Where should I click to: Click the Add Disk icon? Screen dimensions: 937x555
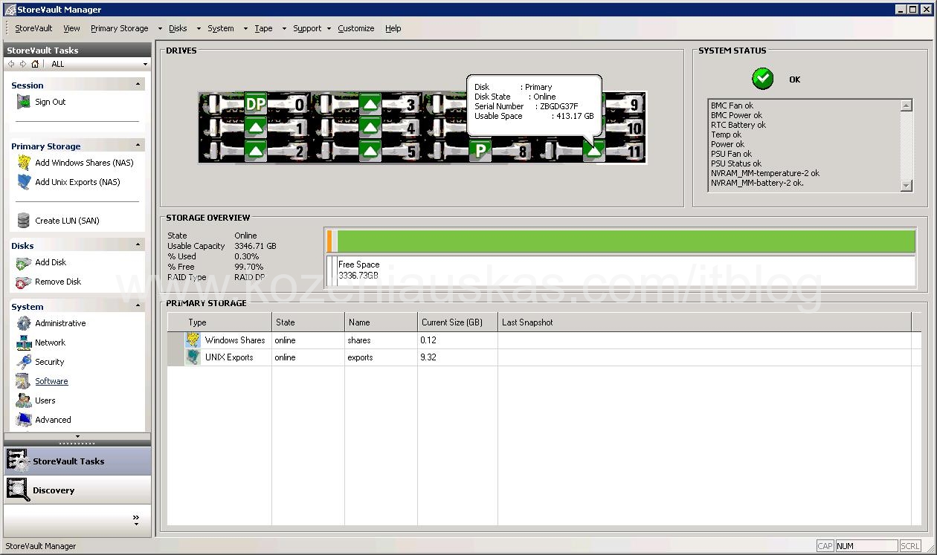(24, 262)
